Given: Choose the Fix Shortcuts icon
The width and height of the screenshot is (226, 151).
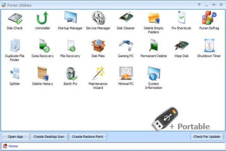Looking at the screenshot, I should tap(181, 17).
